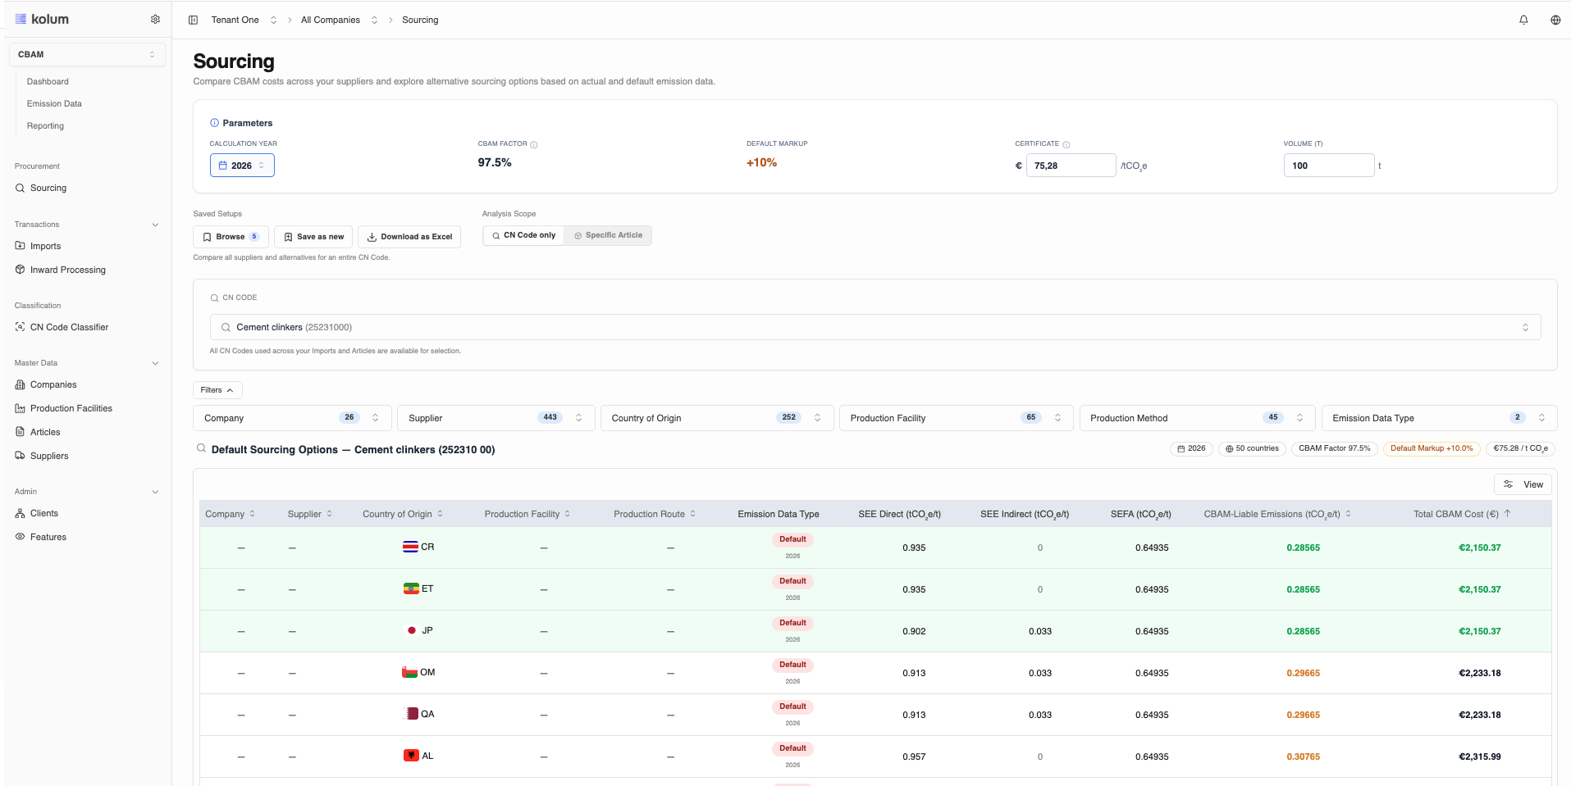
Task: Open Reporting page
Action: click(45, 125)
